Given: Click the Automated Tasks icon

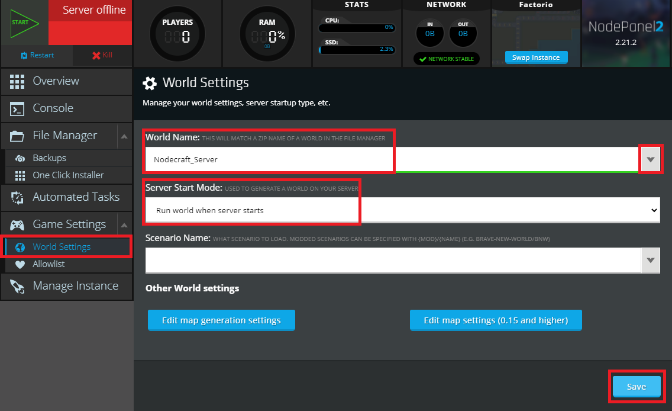Looking at the screenshot, I should tap(17, 197).
